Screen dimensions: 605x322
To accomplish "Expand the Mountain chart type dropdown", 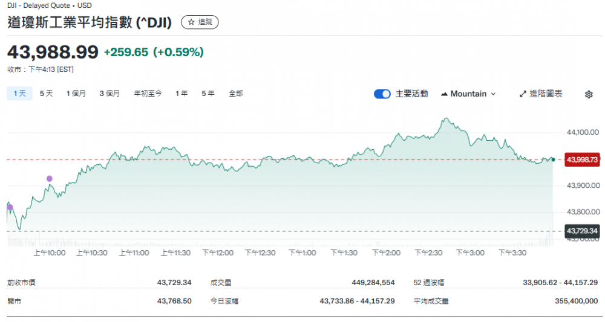I will point(468,94).
